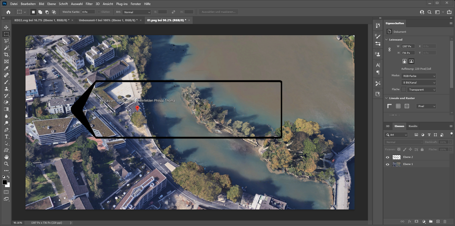Click the share icon top right

click(449, 12)
